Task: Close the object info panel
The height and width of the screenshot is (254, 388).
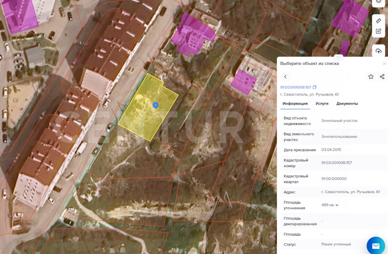Action: [384, 64]
